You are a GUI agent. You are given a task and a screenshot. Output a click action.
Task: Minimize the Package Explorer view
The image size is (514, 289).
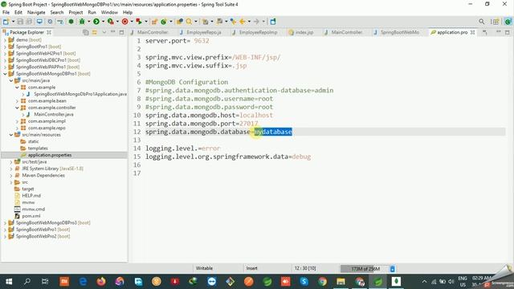click(x=112, y=32)
